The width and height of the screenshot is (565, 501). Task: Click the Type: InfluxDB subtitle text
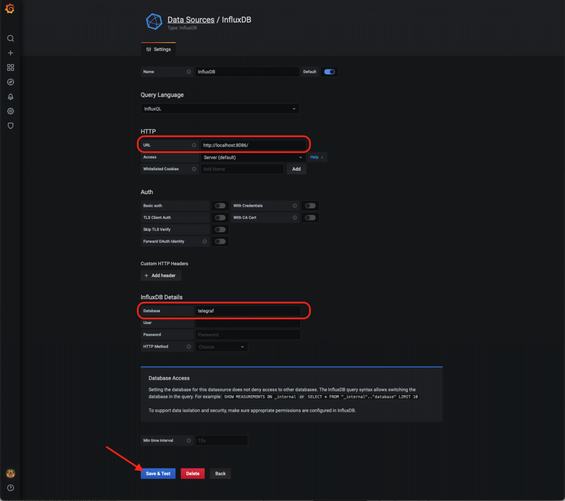182,28
